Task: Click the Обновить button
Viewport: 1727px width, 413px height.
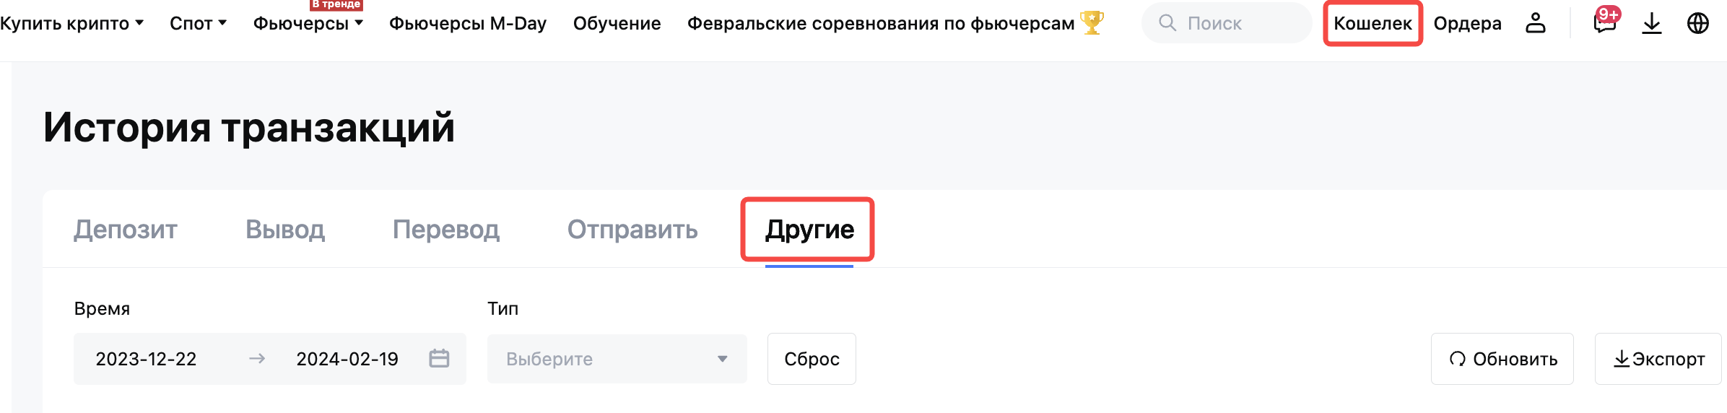Action: 1502,359
